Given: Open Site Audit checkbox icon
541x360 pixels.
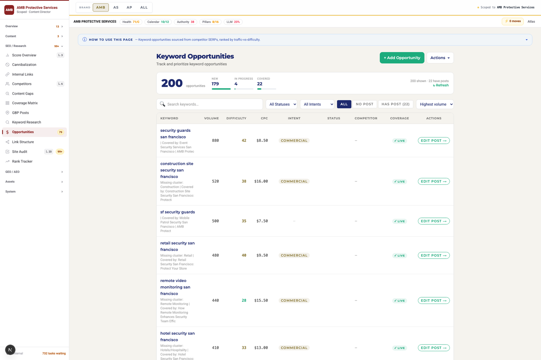Looking at the screenshot, I should [x=7, y=152].
